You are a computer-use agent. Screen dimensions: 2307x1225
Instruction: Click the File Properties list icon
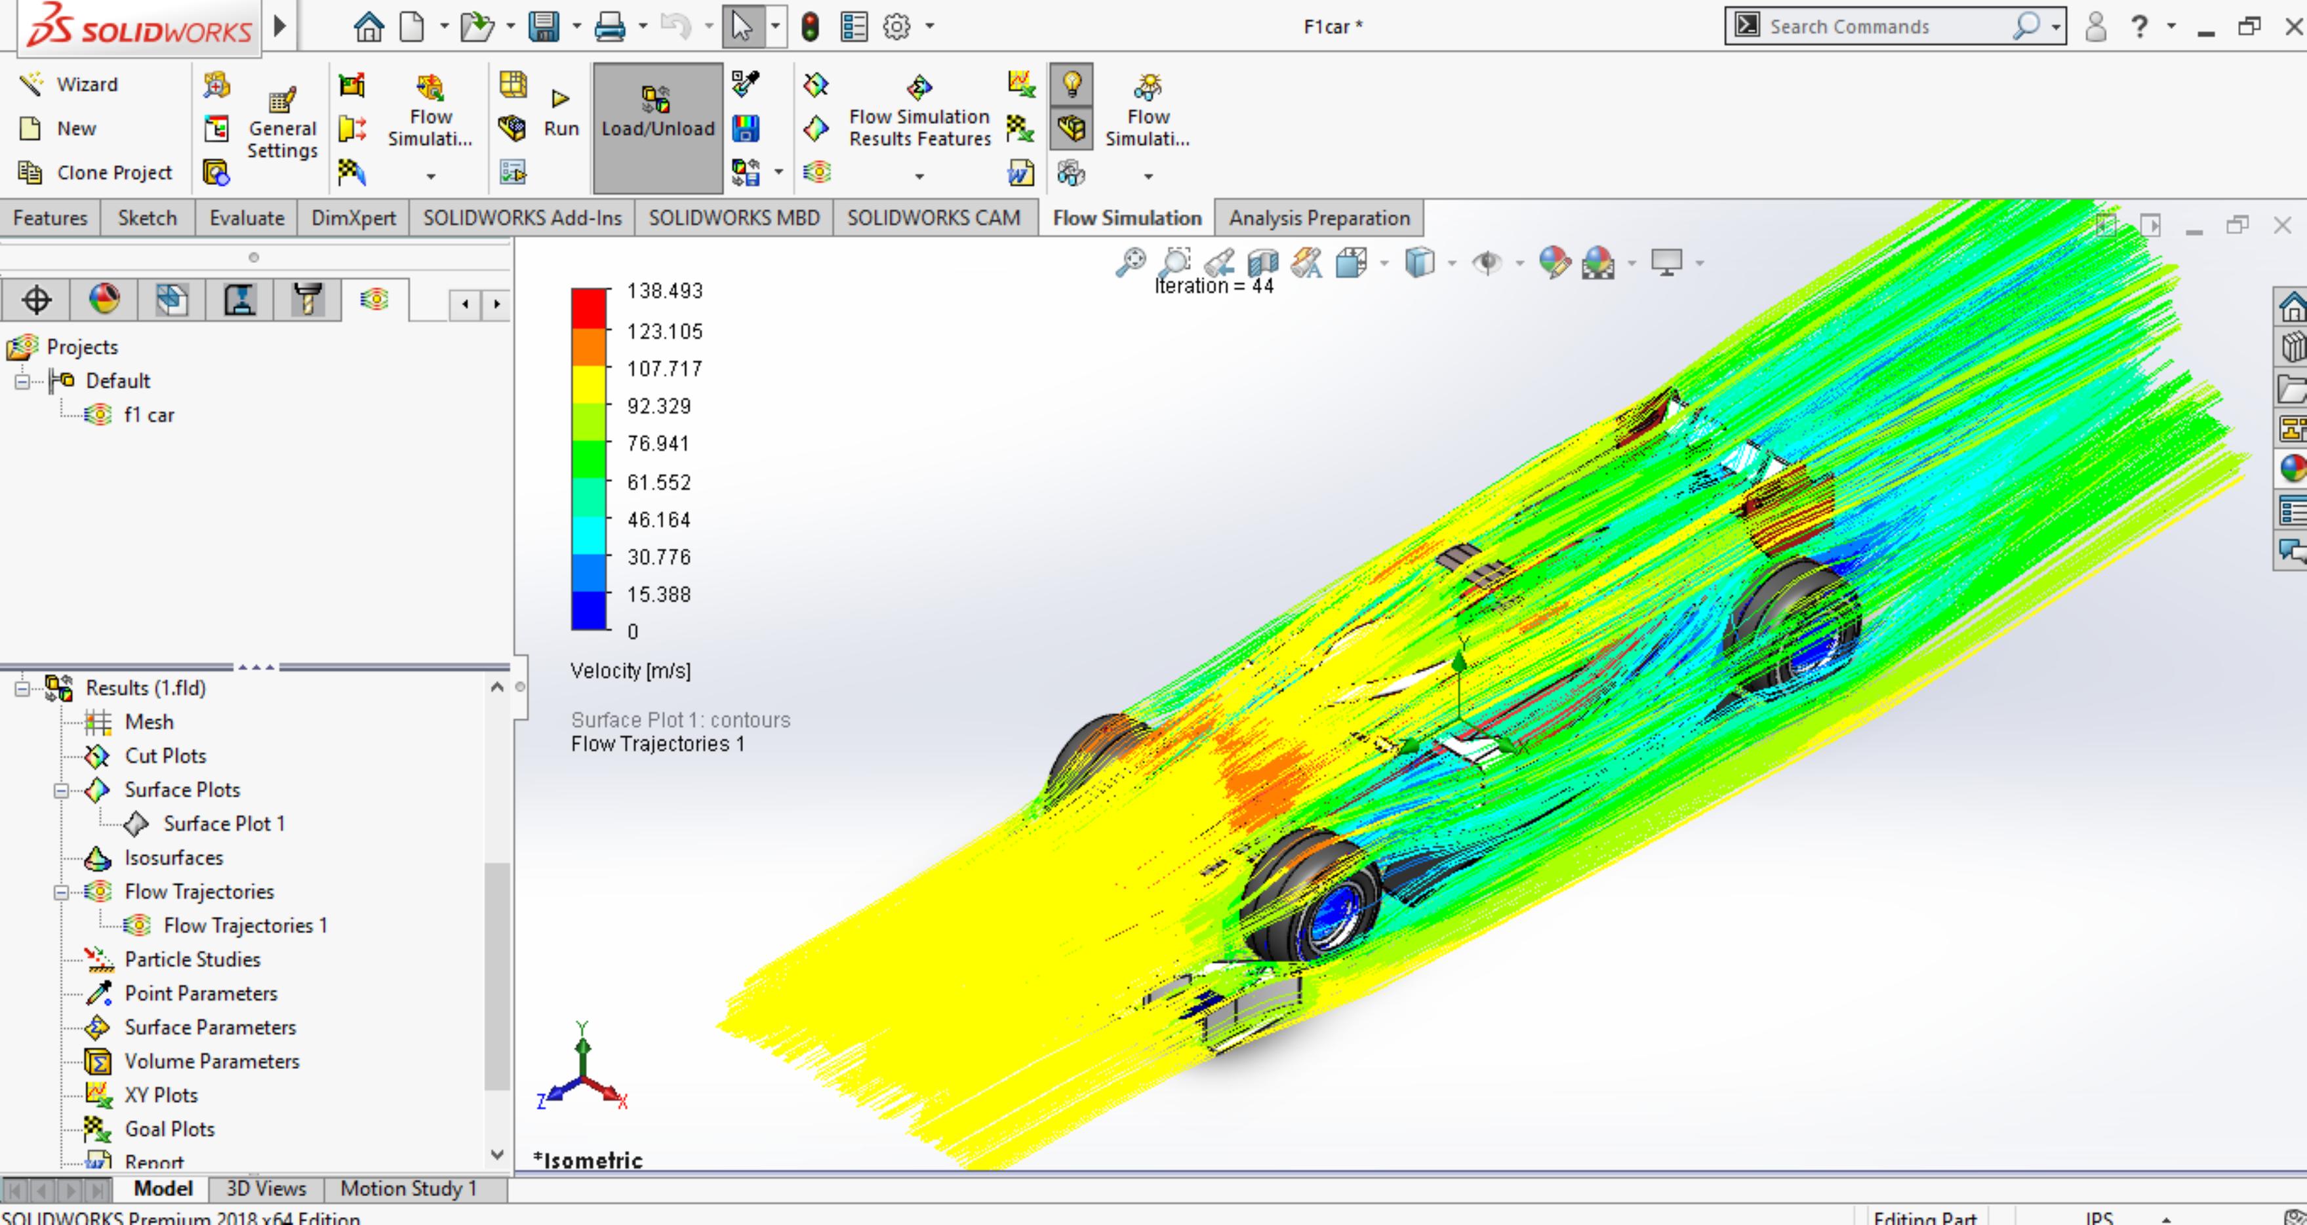click(x=853, y=27)
